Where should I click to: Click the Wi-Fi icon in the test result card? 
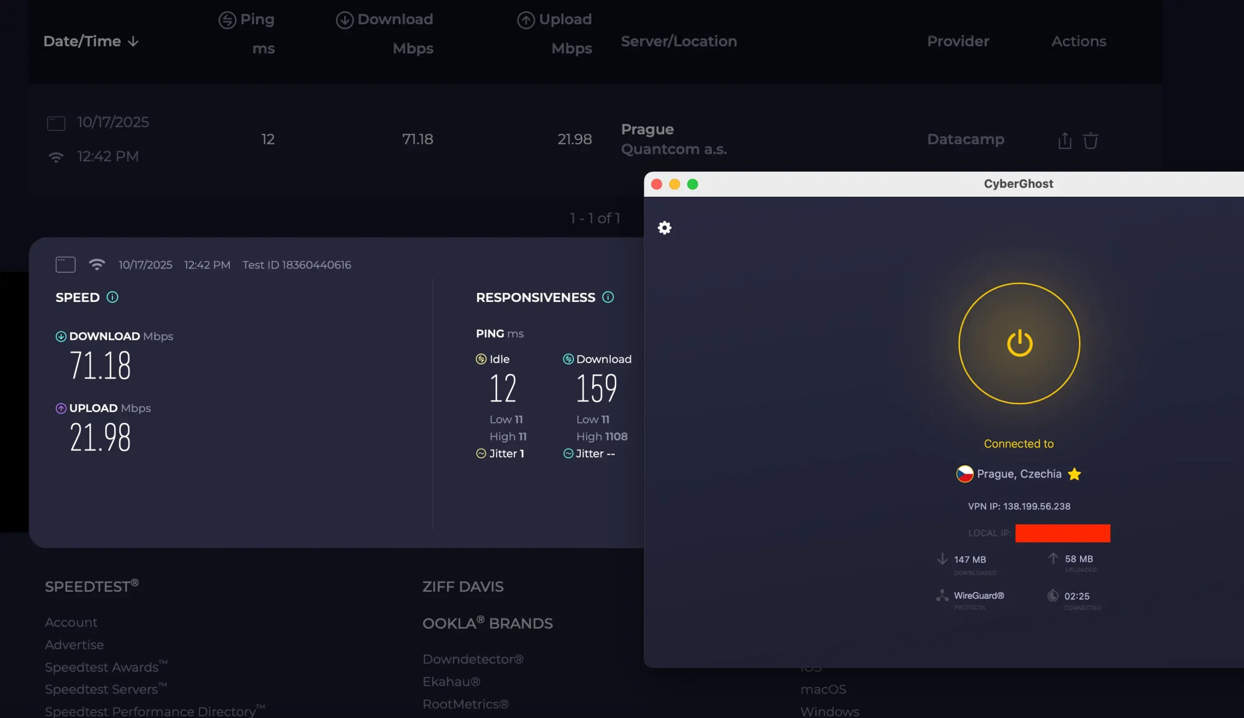[97, 264]
